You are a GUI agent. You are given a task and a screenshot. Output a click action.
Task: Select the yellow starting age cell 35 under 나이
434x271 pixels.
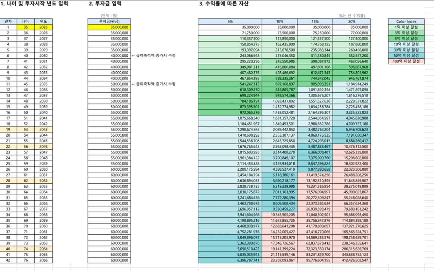26,27
